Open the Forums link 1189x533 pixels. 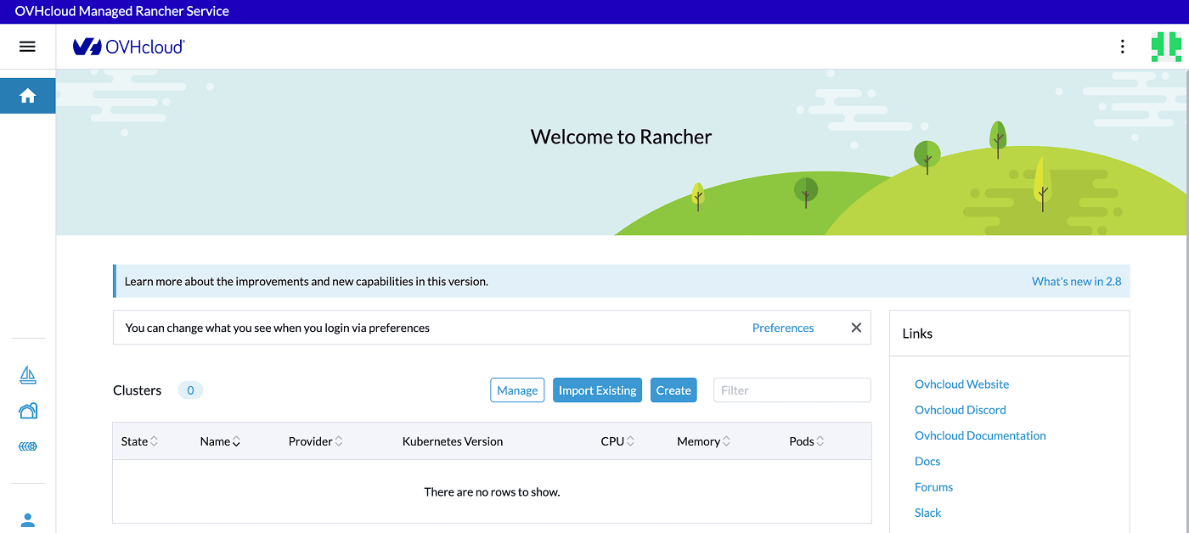[934, 487]
